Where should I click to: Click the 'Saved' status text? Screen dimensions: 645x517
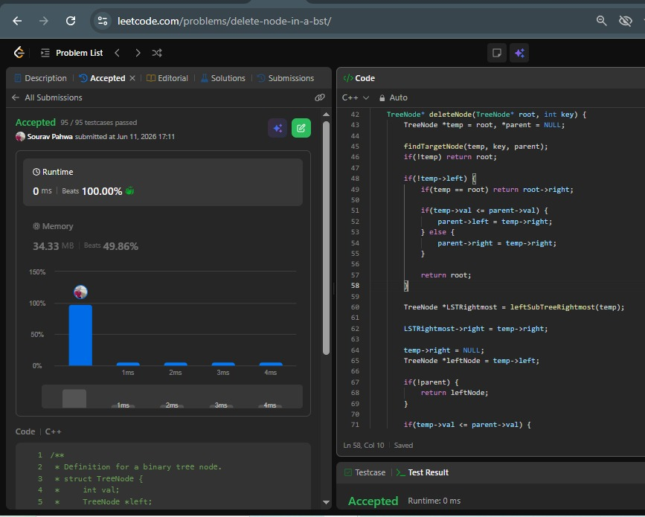pos(403,446)
